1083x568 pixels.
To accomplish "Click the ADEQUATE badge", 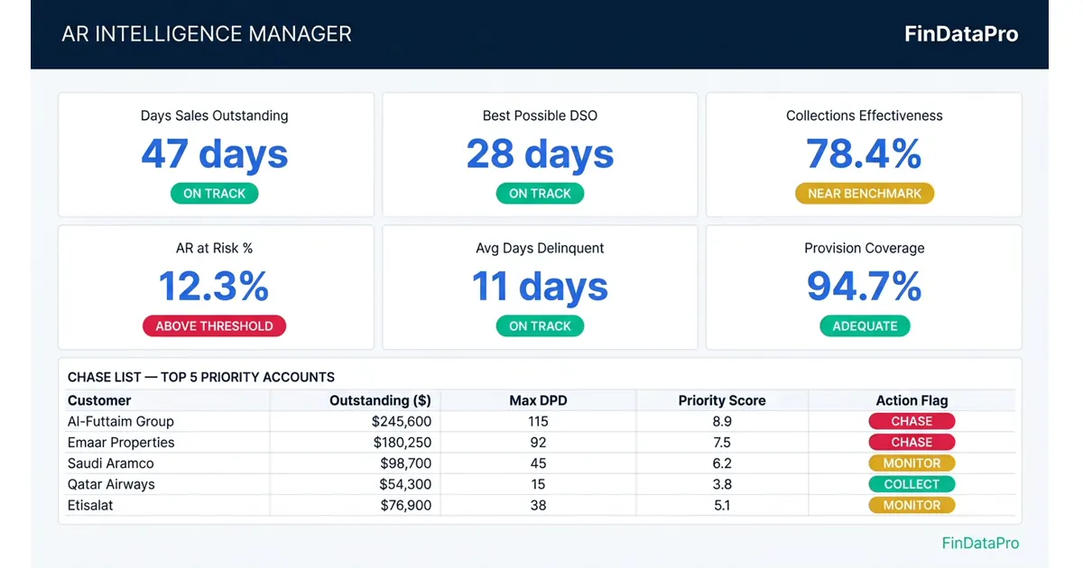I will tap(865, 325).
